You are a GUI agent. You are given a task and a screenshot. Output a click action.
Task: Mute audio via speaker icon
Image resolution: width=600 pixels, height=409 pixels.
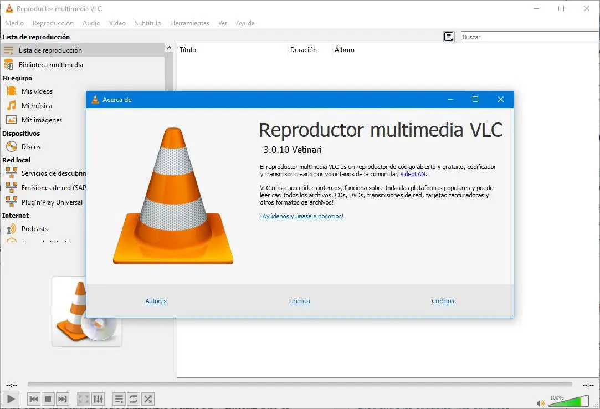pos(540,403)
